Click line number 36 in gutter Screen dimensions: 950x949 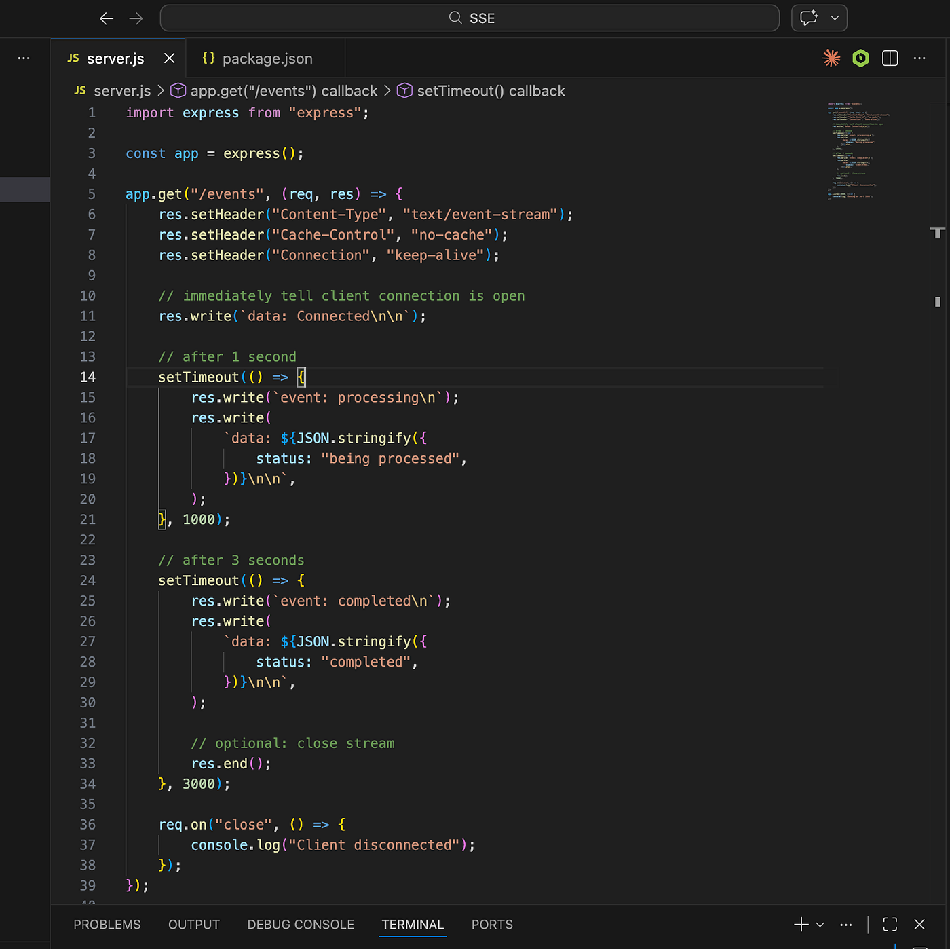pyautogui.click(x=88, y=825)
